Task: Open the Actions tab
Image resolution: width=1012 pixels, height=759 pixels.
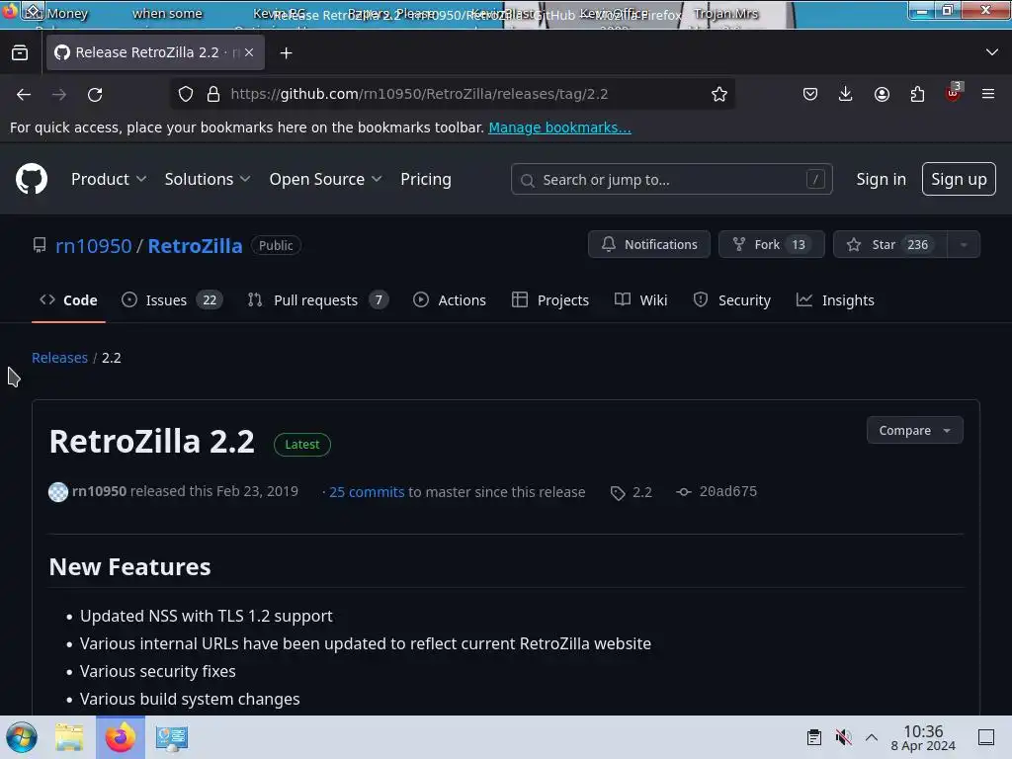Action: (x=450, y=300)
